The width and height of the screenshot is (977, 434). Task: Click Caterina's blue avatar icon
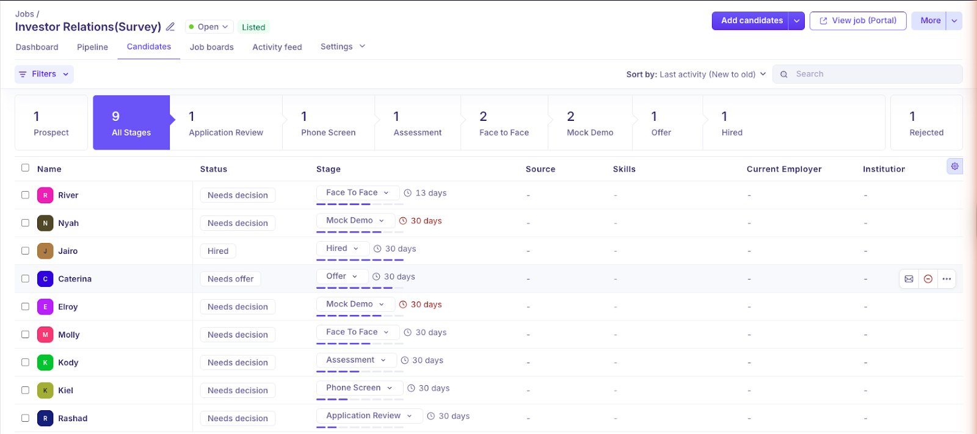[x=45, y=279]
